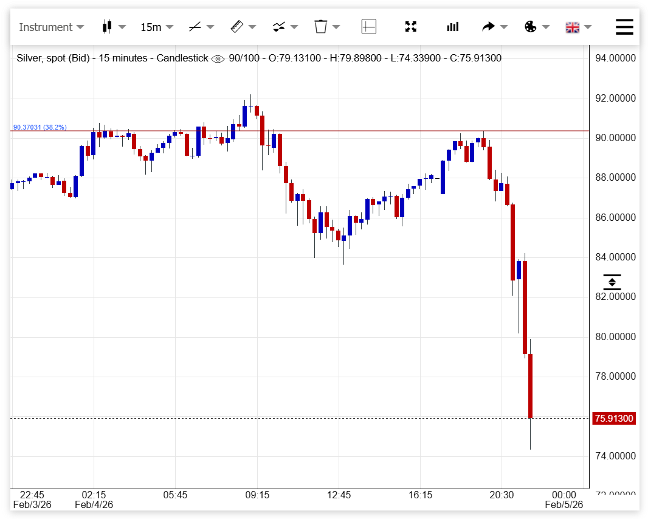Open the ruler measurement tool
Viewport: 648px width, 519px height.
pos(236,27)
